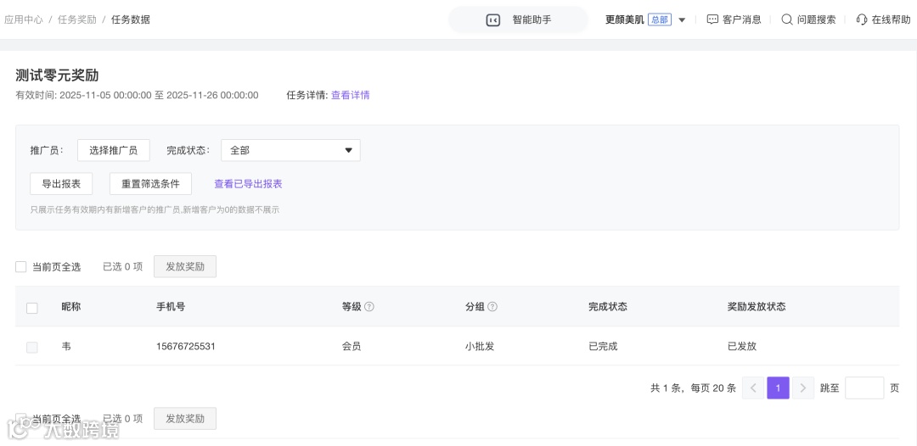Open the 智能助手 robot icon
Screen dimensions: 917x446
(x=493, y=20)
